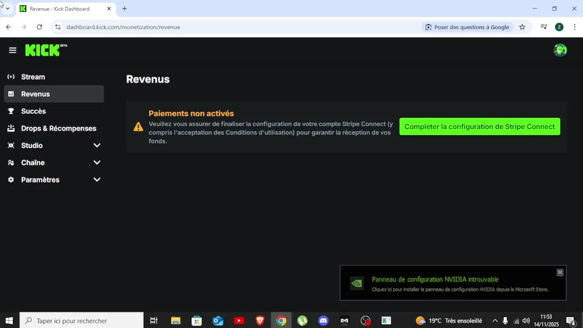The width and height of the screenshot is (583, 328).
Task: Expand the Paramètres chevron
Action: click(x=97, y=180)
